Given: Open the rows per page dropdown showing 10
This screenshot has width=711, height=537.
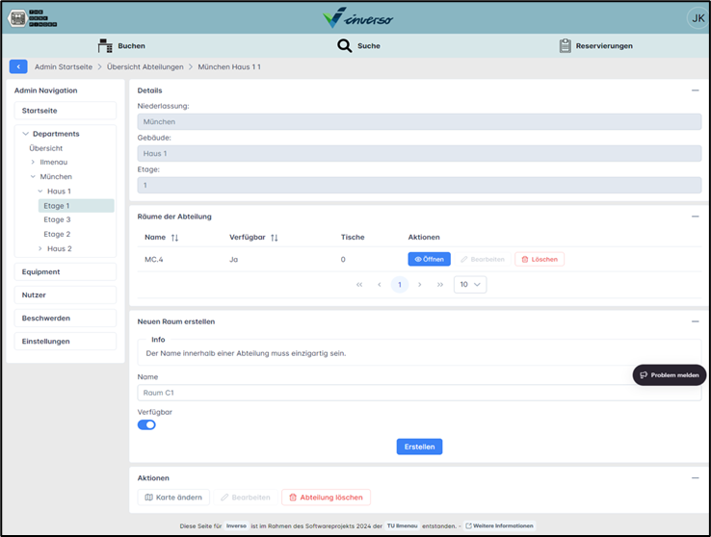Looking at the screenshot, I should coord(470,284).
